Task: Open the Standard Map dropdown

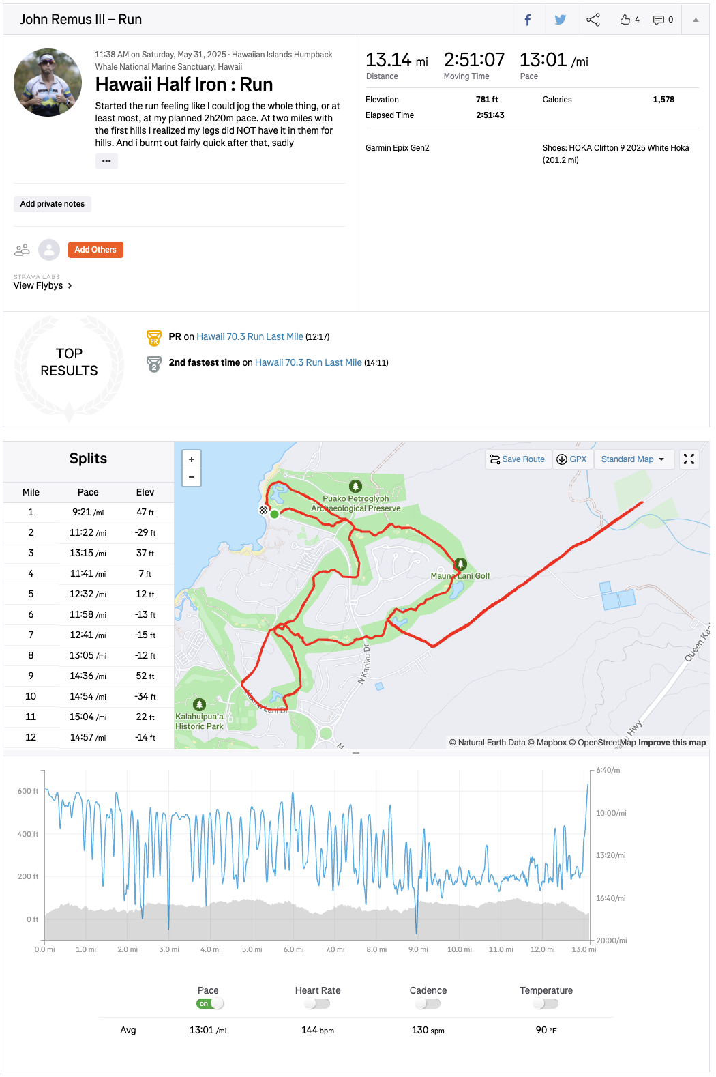Action: pos(633,459)
